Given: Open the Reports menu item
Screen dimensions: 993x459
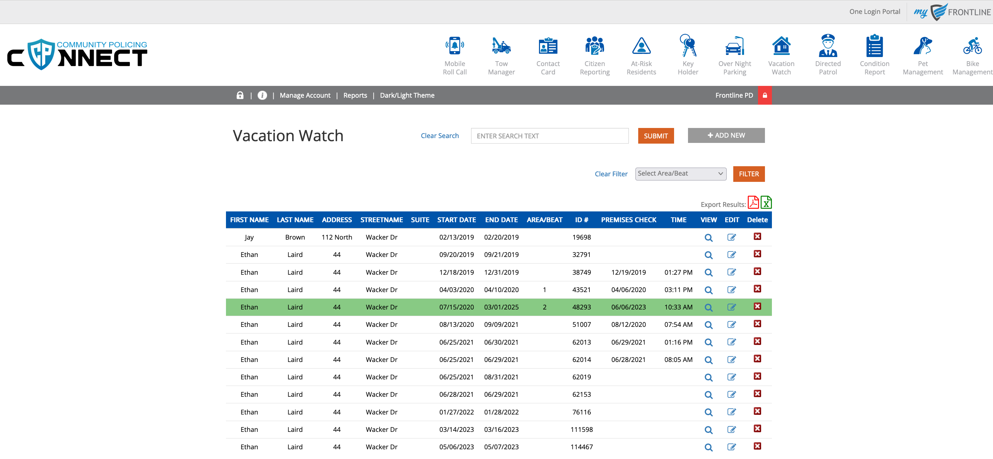Looking at the screenshot, I should tap(355, 96).
